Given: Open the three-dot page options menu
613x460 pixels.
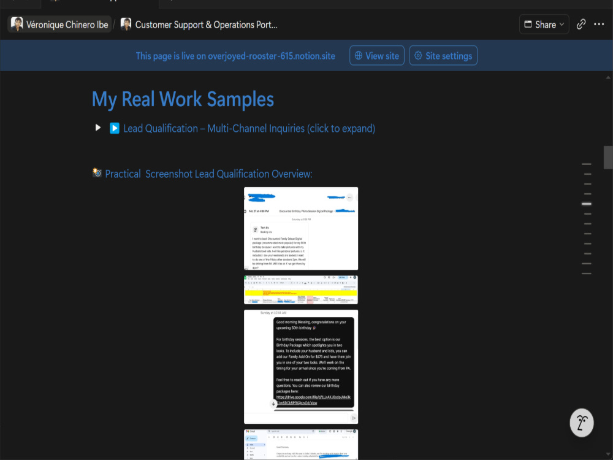Looking at the screenshot, I should (x=599, y=25).
